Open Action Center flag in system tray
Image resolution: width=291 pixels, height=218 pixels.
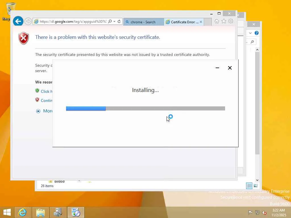click(x=250, y=212)
